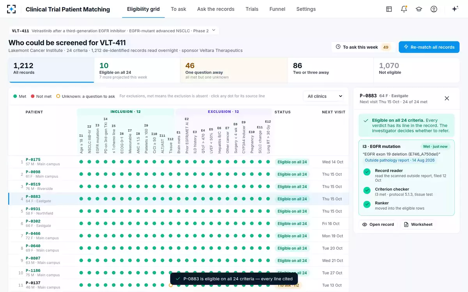Image resolution: width=468 pixels, height=292 pixels.
Task: Click the Record reader check icon
Action: coord(367,172)
